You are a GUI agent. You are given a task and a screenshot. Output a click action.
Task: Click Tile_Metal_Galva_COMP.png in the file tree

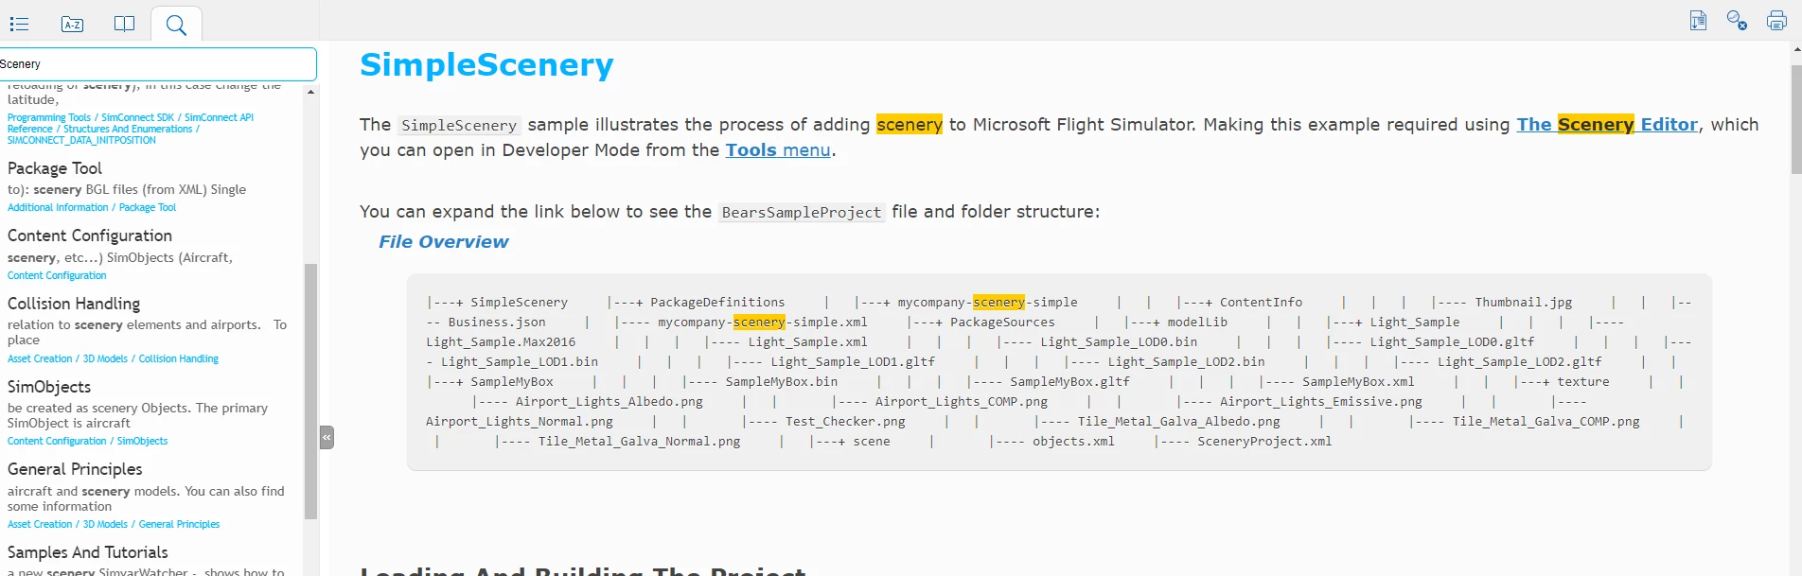1546,421
